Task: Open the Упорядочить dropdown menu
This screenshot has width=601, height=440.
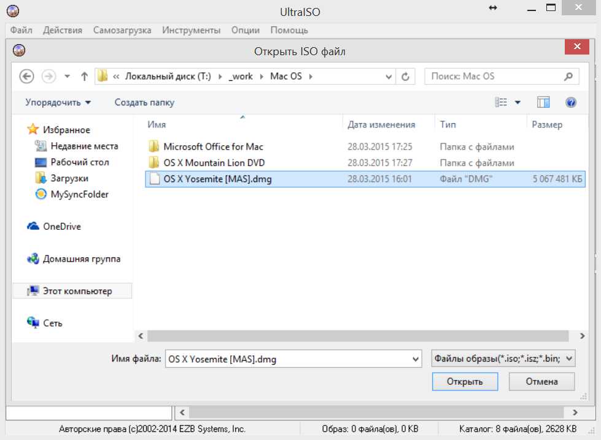Action: [x=58, y=102]
